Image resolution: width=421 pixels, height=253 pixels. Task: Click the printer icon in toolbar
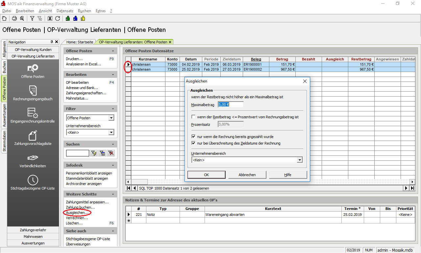pos(14,18)
